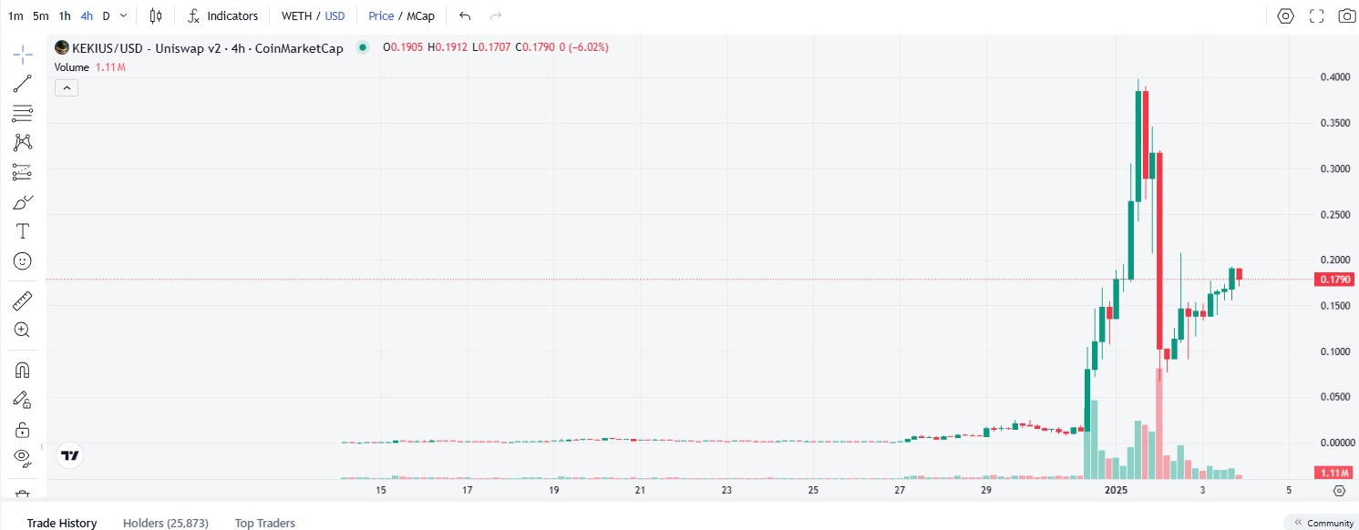Select the text annotation tool
Viewport: 1359px width, 530px height.
(23, 230)
